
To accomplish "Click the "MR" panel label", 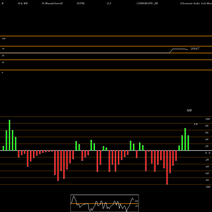I will [189, 110].
